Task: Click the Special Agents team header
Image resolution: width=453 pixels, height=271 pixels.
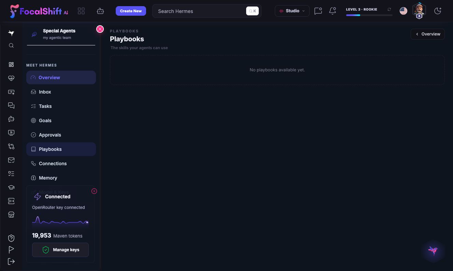Action: 61,34
